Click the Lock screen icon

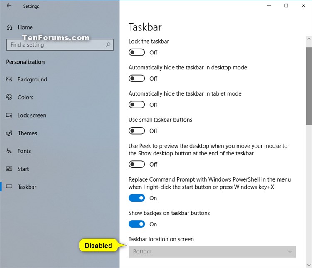pyautogui.click(x=9, y=116)
